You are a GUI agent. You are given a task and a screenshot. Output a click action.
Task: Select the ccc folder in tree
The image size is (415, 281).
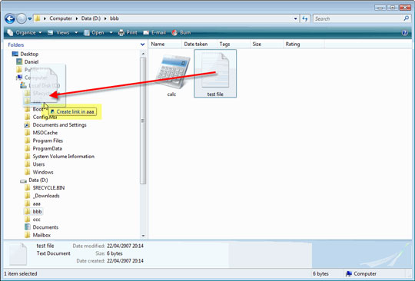coord(37,220)
